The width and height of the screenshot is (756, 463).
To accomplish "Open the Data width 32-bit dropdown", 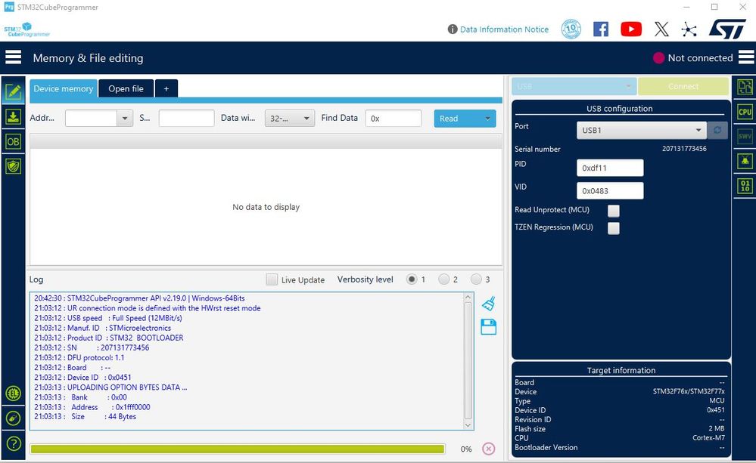I will click(x=289, y=119).
